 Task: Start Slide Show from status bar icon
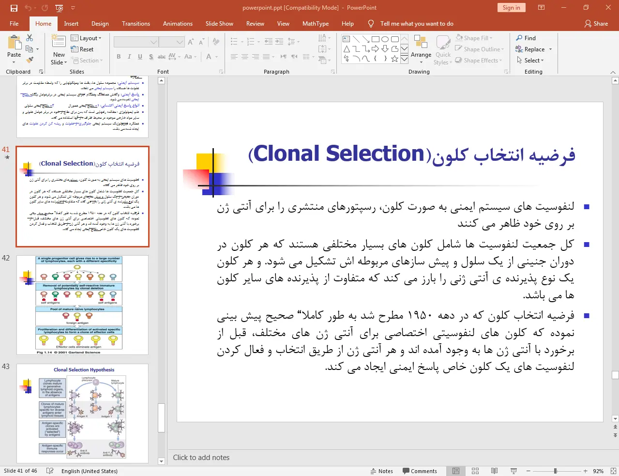[513, 471]
